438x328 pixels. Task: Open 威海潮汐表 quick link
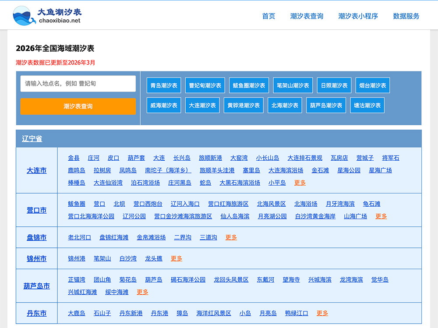pos(164,106)
